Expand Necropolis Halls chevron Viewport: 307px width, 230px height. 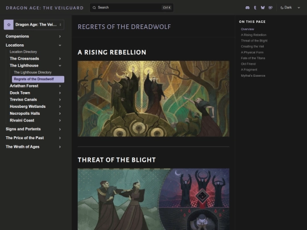[x=60, y=114]
